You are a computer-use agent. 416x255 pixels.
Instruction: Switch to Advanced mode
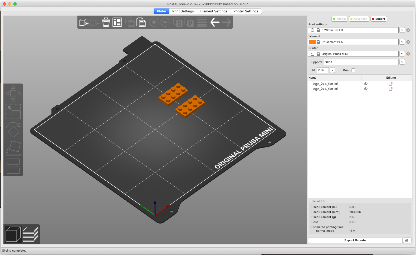(359, 19)
